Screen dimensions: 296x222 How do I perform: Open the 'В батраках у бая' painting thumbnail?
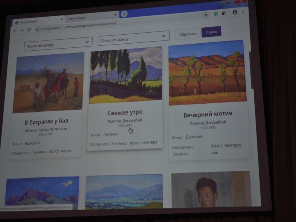pyautogui.click(x=49, y=83)
